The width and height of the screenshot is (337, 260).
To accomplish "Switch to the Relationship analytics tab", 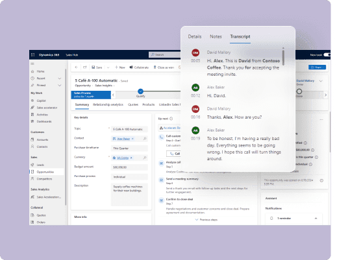I will (x=108, y=104).
